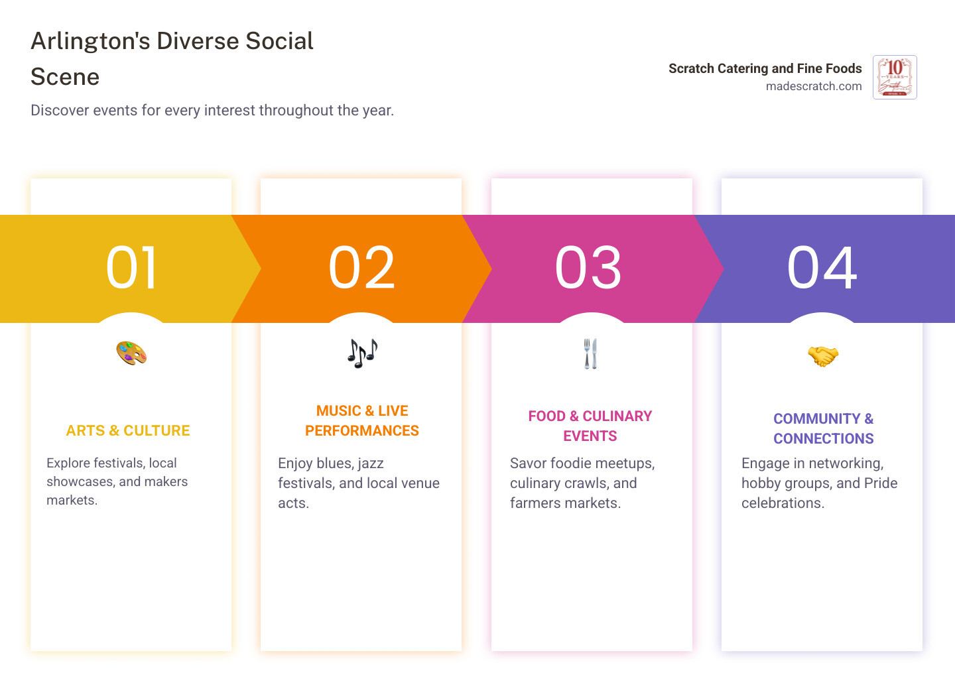Click the subtitle 'Discover events for every interest throughout the year.'
This screenshot has width=955, height=679.
212,110
